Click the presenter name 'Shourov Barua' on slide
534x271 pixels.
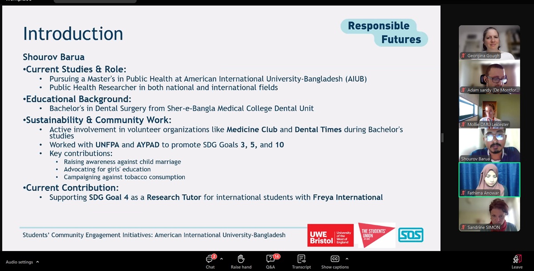[53, 57]
